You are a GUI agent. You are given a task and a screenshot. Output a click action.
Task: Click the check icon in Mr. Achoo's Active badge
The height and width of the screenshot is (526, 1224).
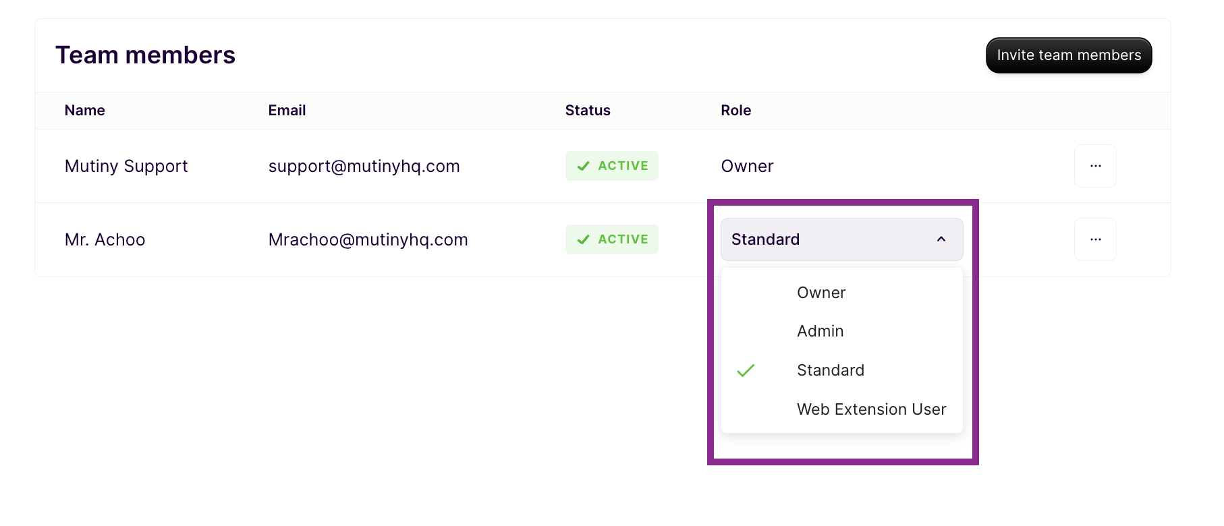(584, 239)
